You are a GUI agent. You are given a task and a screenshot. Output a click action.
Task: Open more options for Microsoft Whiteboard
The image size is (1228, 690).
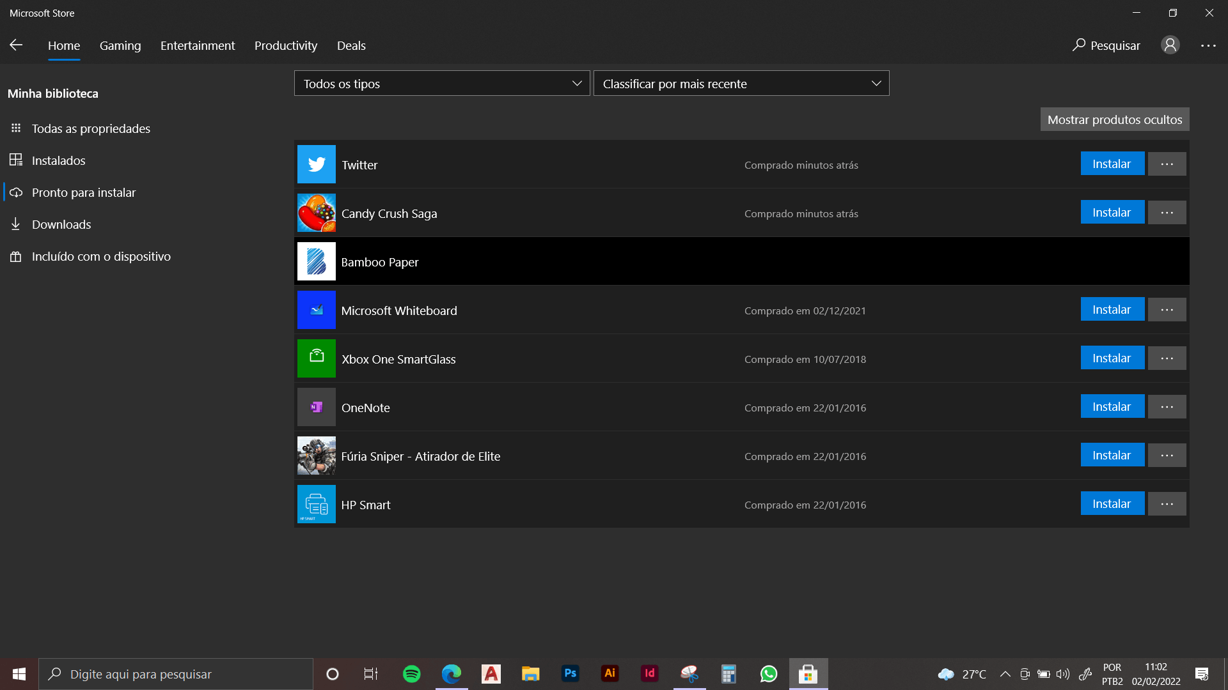pos(1167,309)
